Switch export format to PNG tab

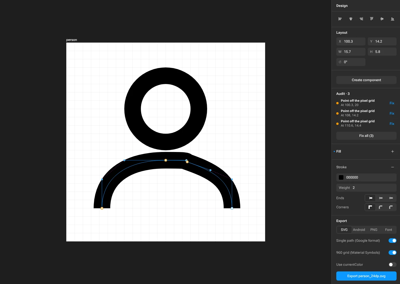point(374,230)
